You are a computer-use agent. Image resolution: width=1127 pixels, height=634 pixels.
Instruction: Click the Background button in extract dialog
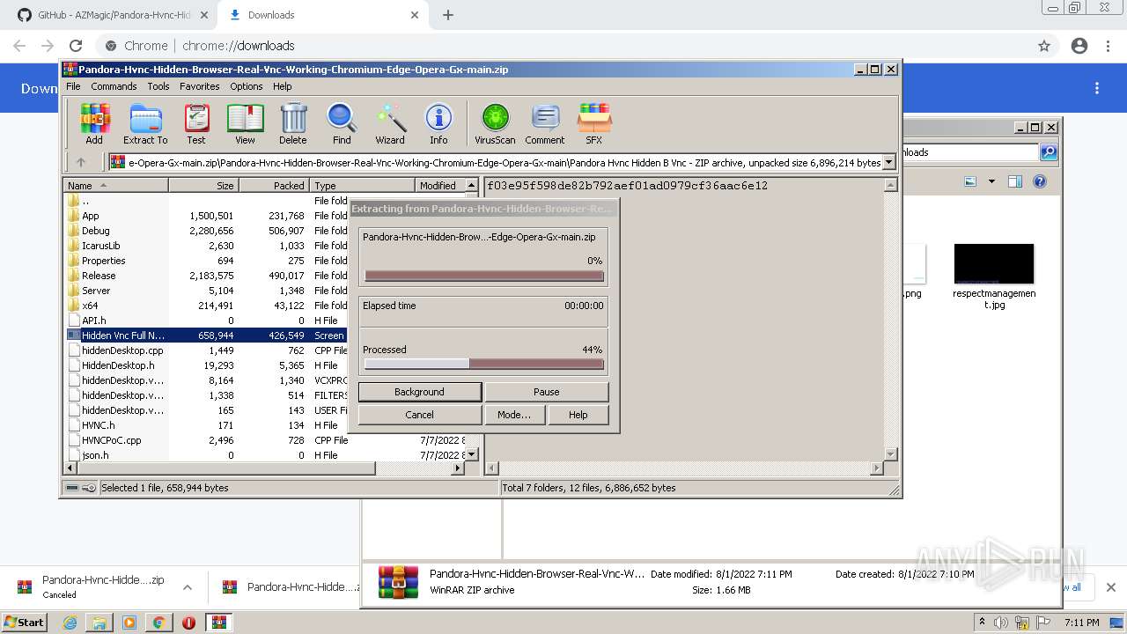(420, 392)
